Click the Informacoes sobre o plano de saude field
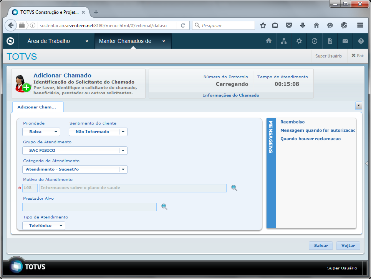 [x=133, y=188]
